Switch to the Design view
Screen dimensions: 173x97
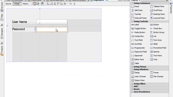point(17,4)
